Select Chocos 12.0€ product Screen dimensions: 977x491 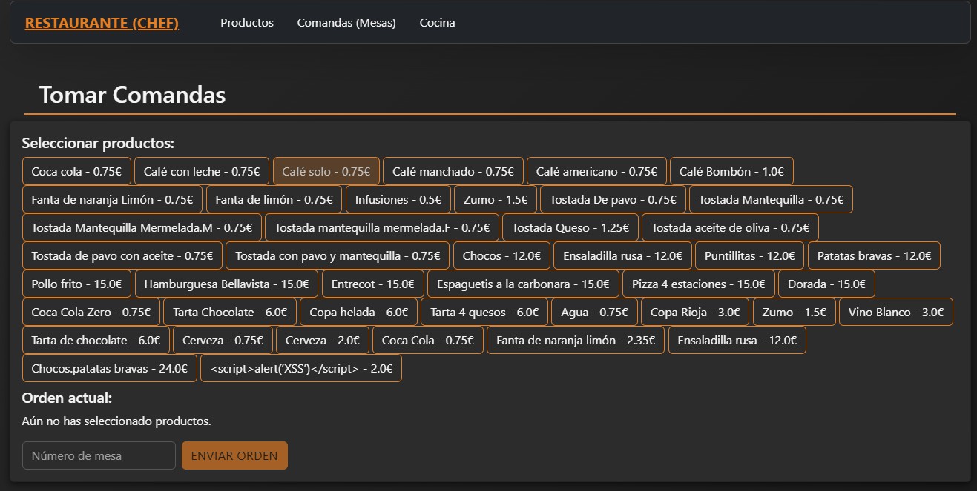[501, 255]
